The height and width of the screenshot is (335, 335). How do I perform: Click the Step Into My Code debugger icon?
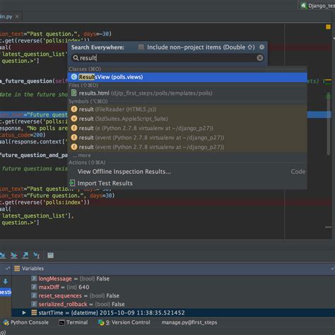14,255
